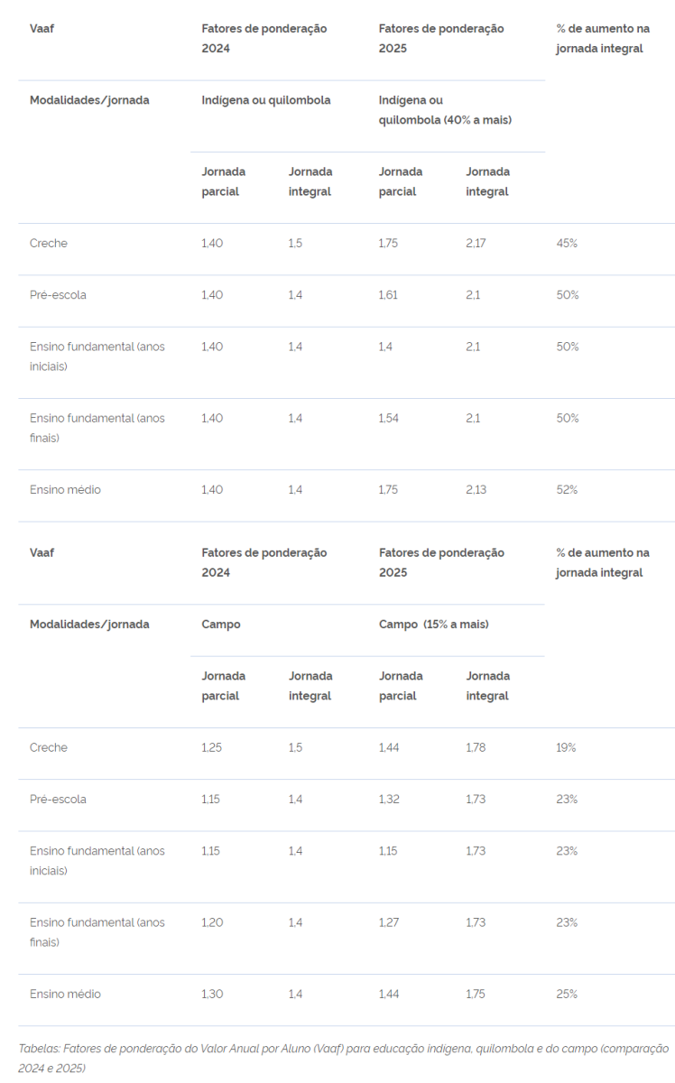Click the plain "Indígena ou quilombola" 2024 header
Viewport: 675px width, 1083px height.
point(265,100)
